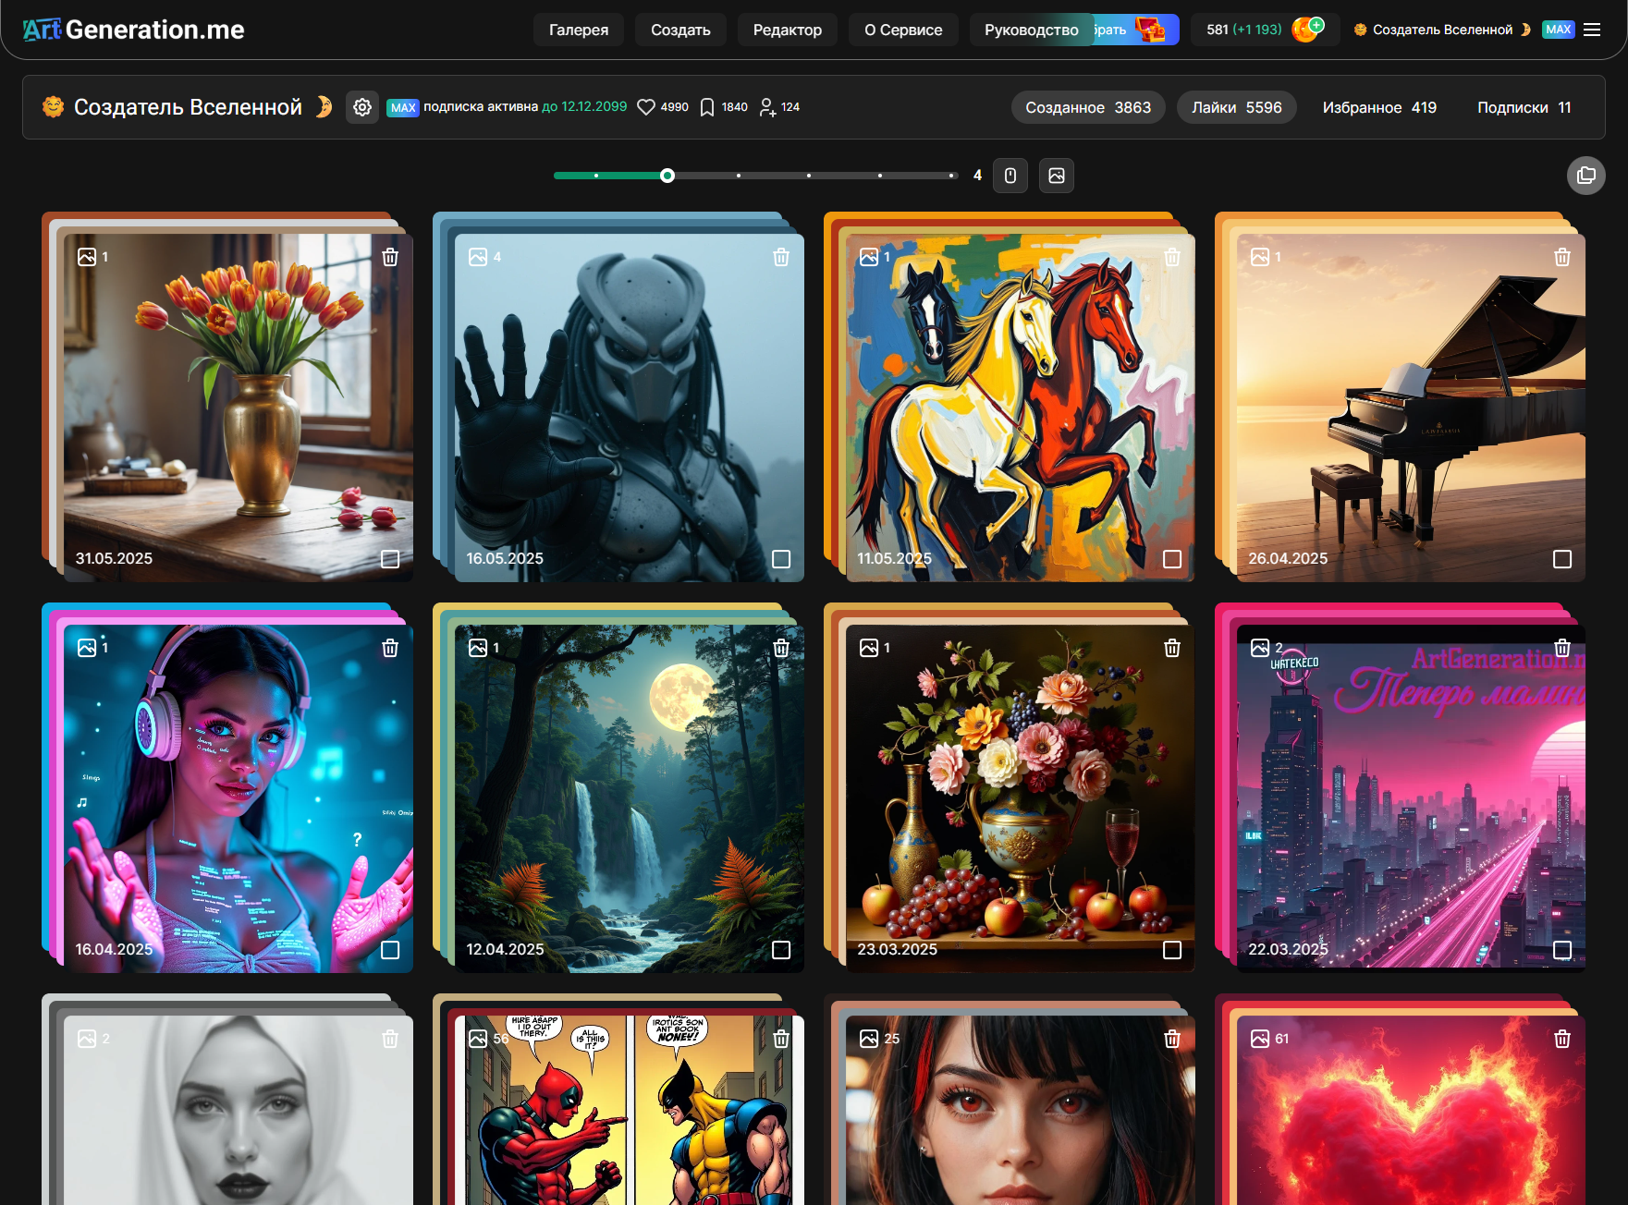Viewport: 1628px width, 1205px height.
Task: Click the до 12.12.2099 subscription date text
Action: (x=584, y=106)
